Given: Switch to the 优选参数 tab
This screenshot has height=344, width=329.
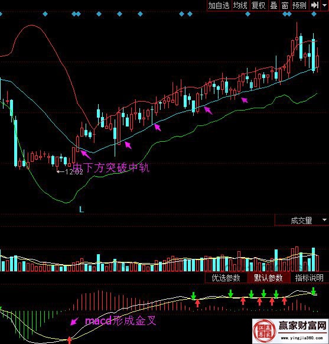Looking at the screenshot, I should point(226,278).
